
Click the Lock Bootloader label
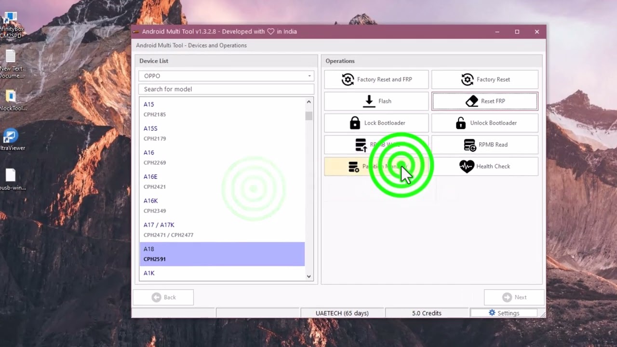coord(385,123)
